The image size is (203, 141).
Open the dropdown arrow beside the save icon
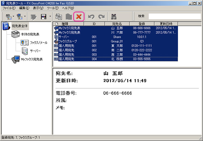[50, 16]
